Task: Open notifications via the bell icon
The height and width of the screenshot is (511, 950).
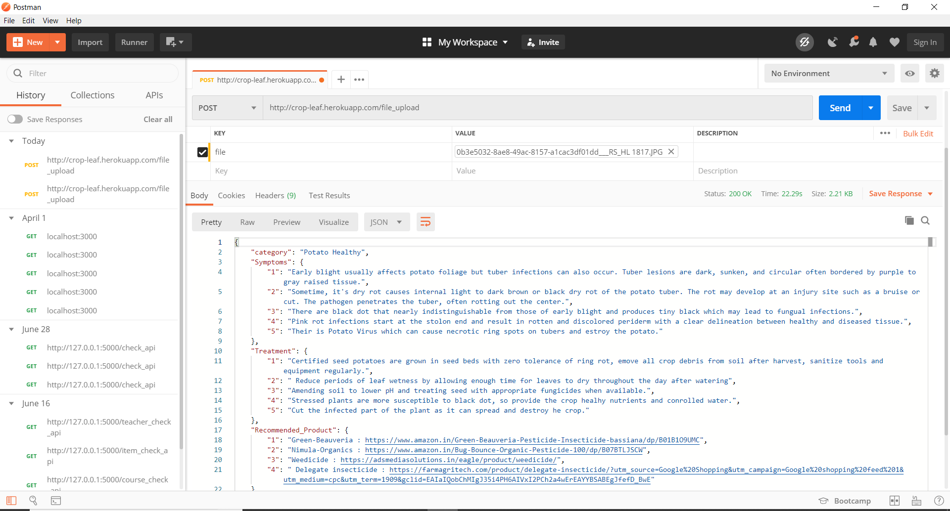Action: [x=873, y=42]
